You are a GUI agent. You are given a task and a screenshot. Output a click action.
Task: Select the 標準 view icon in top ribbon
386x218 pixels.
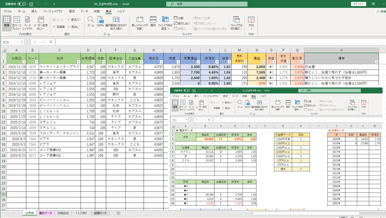pyautogui.click(x=7, y=22)
